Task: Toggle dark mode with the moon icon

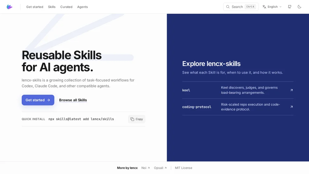Action: point(299,7)
